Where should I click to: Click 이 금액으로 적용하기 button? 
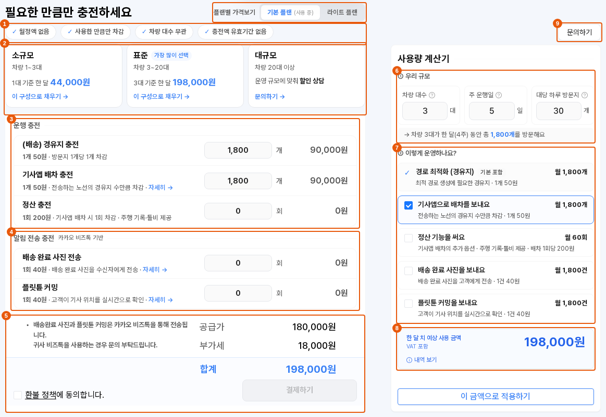(x=496, y=397)
